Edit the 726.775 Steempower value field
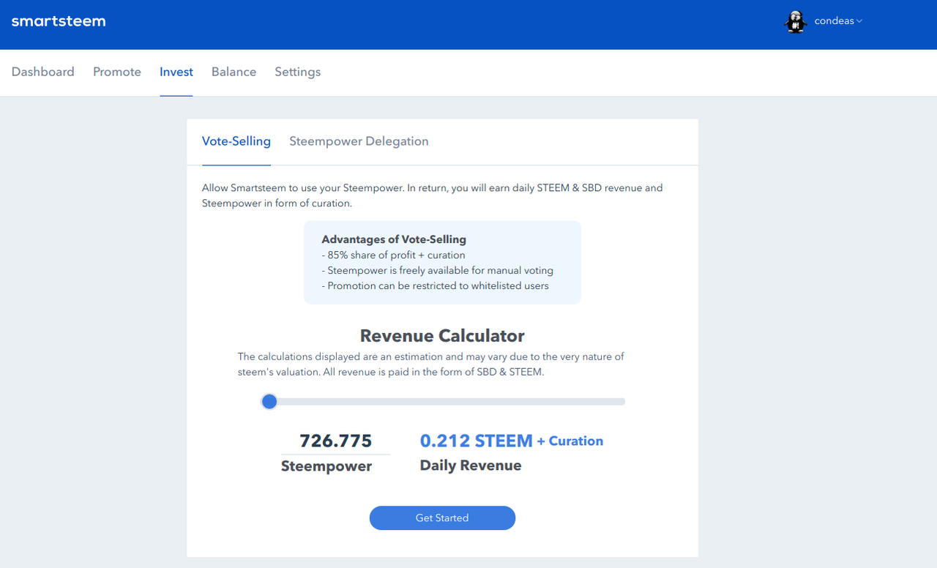Screen dimensions: 937x568 (x=336, y=441)
